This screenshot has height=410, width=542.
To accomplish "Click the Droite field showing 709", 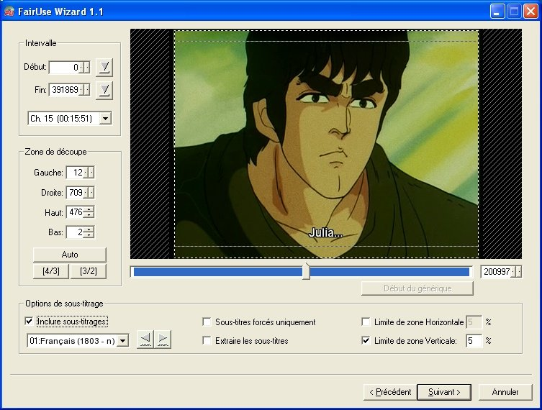I will pyautogui.click(x=76, y=192).
